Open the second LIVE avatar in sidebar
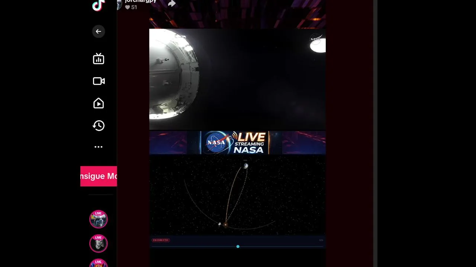 click(98, 243)
